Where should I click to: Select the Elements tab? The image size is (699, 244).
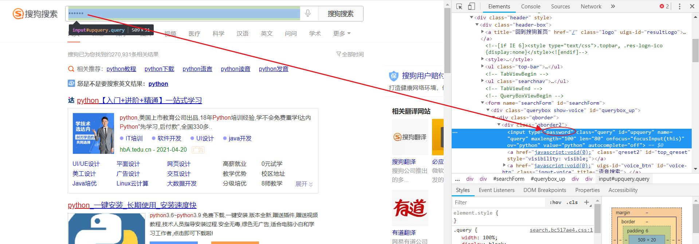499,7
